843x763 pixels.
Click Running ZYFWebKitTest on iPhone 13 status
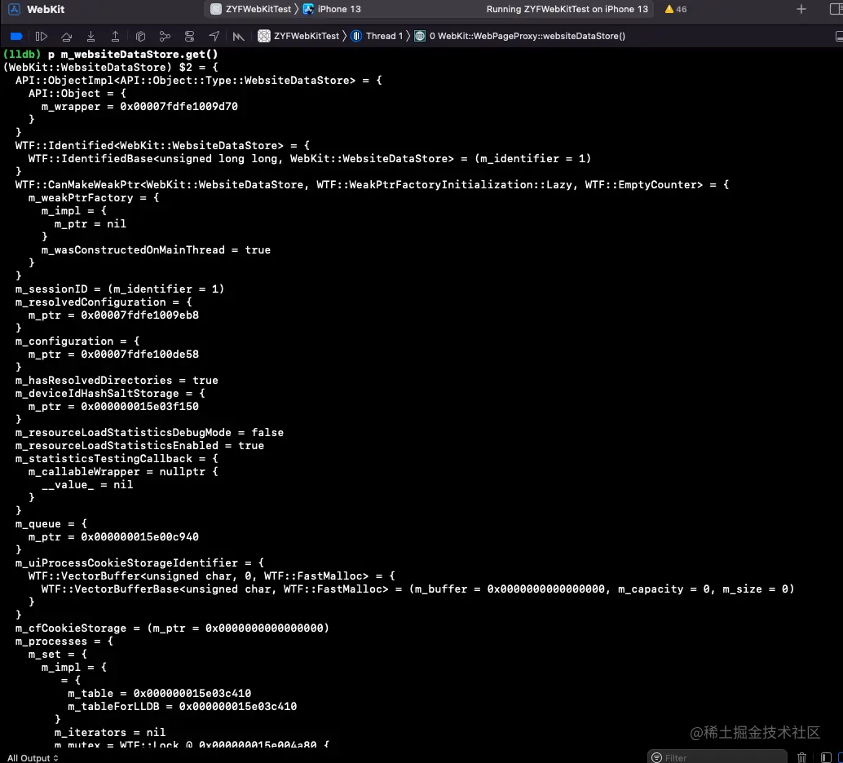pyautogui.click(x=567, y=9)
